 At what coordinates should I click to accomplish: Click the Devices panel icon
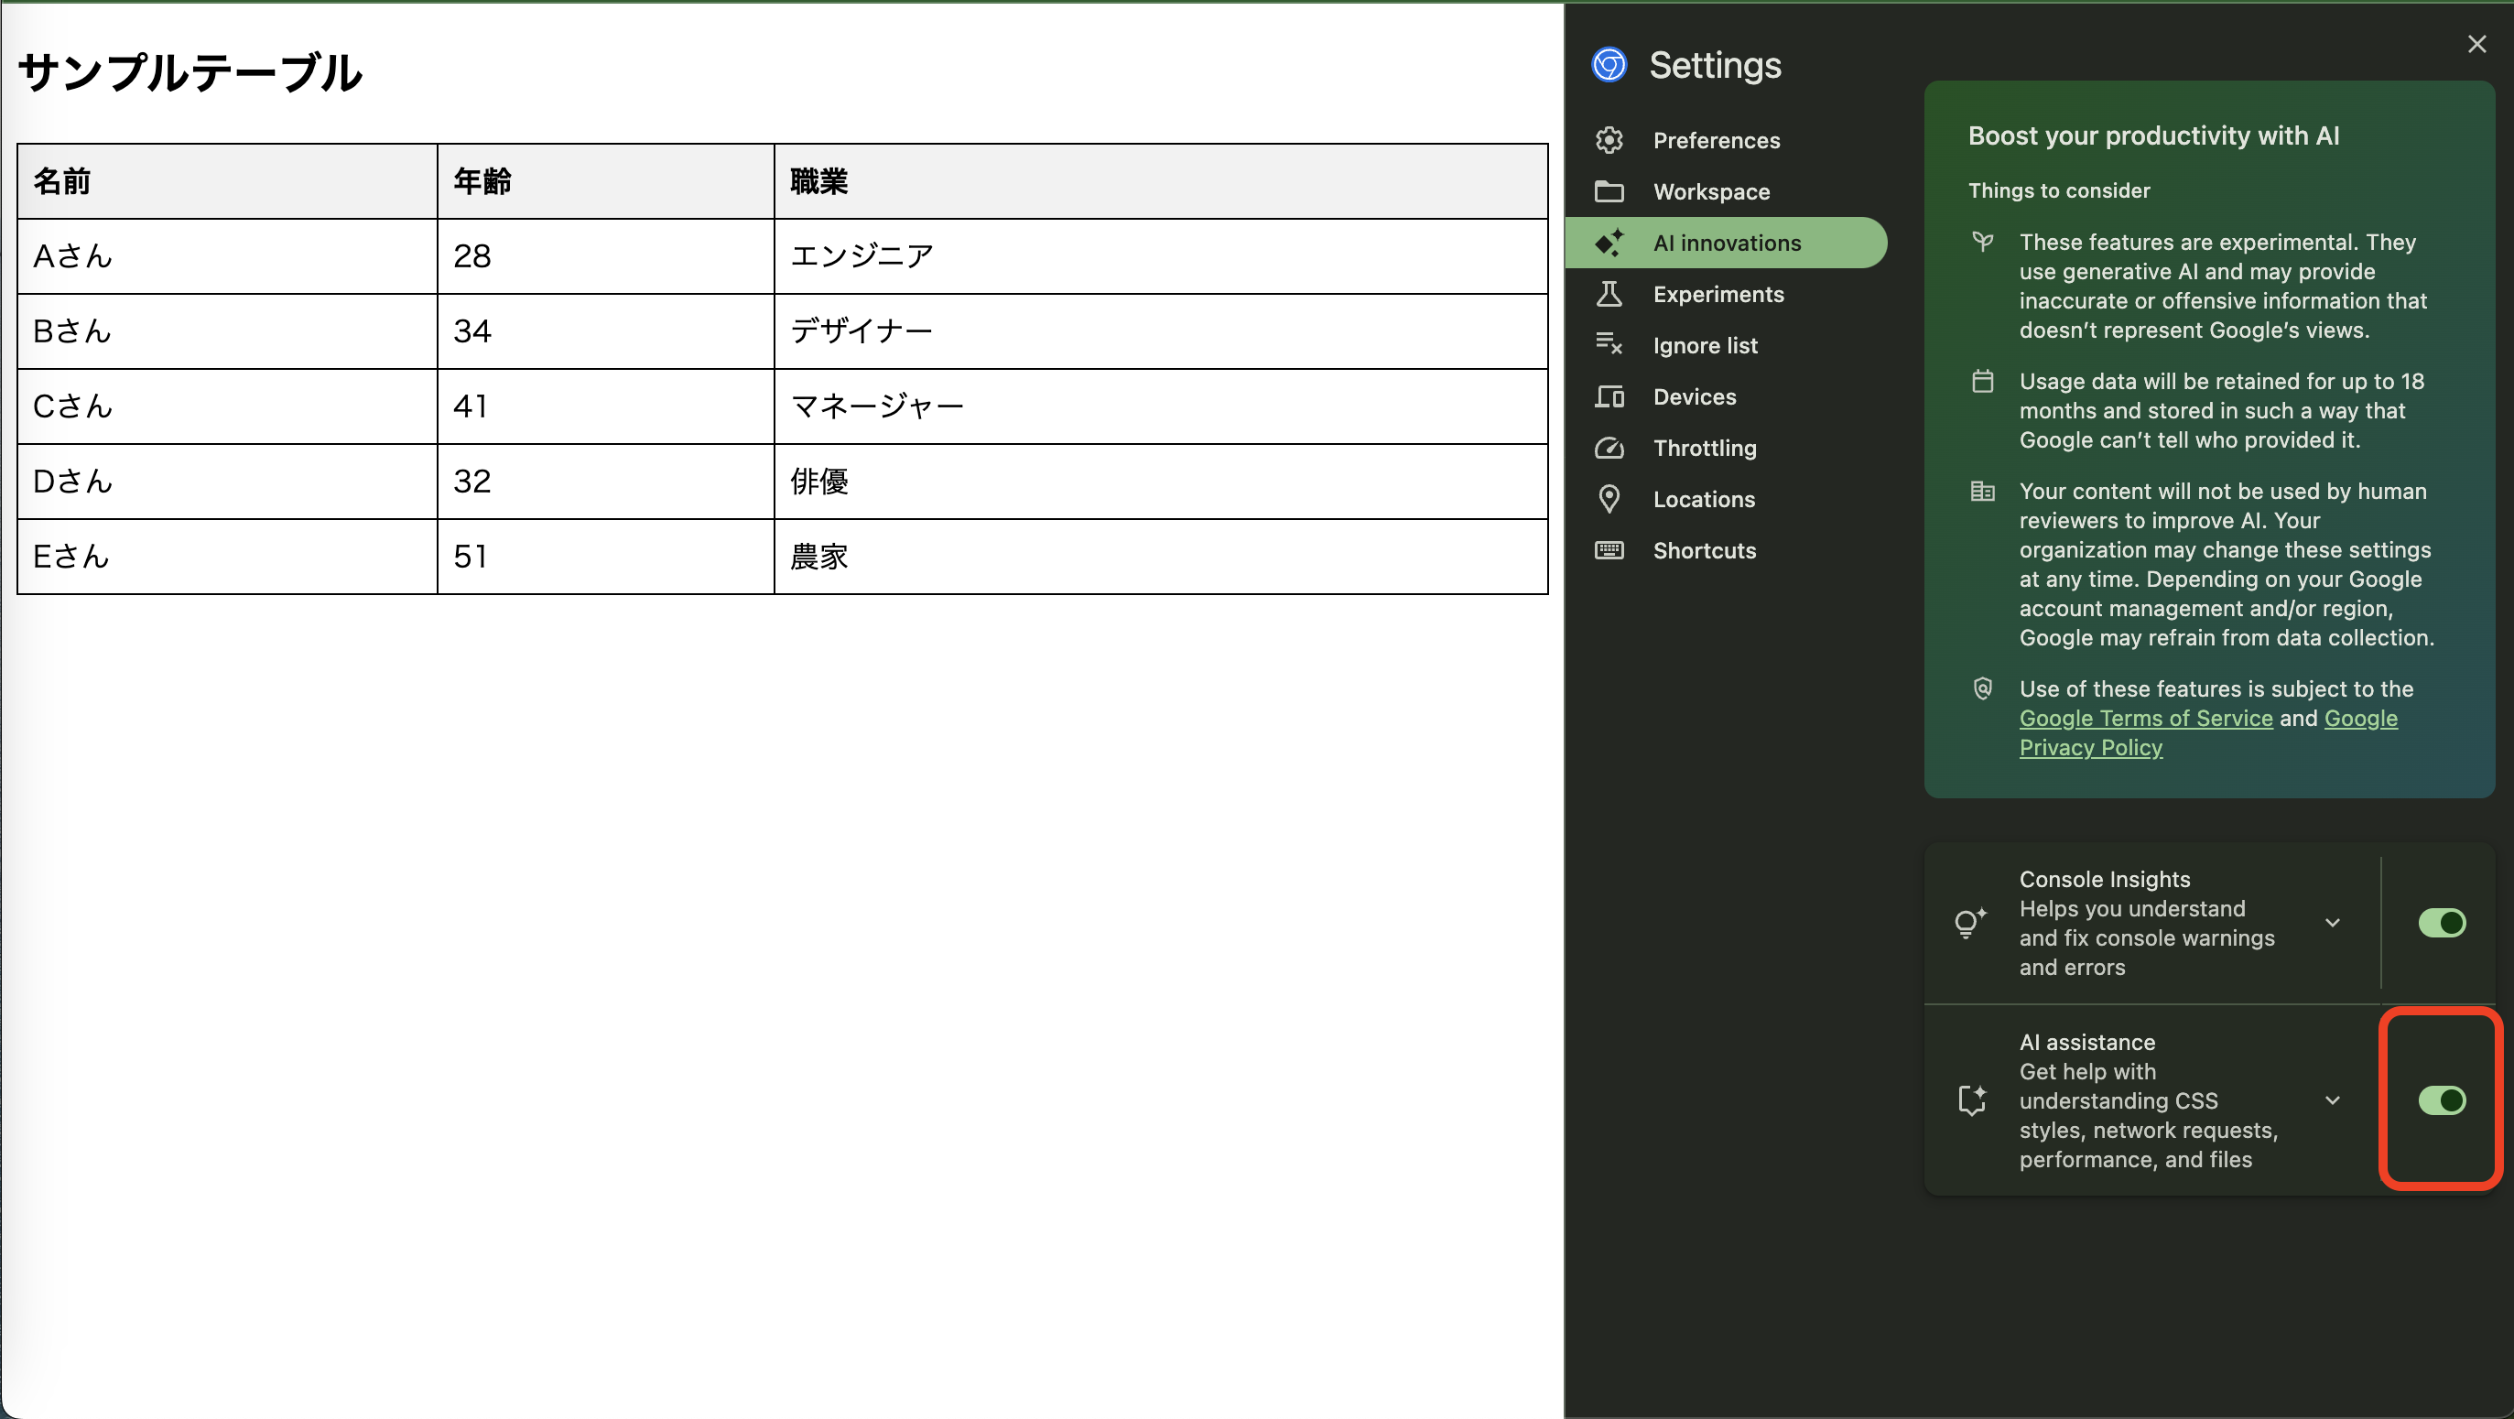(1610, 396)
